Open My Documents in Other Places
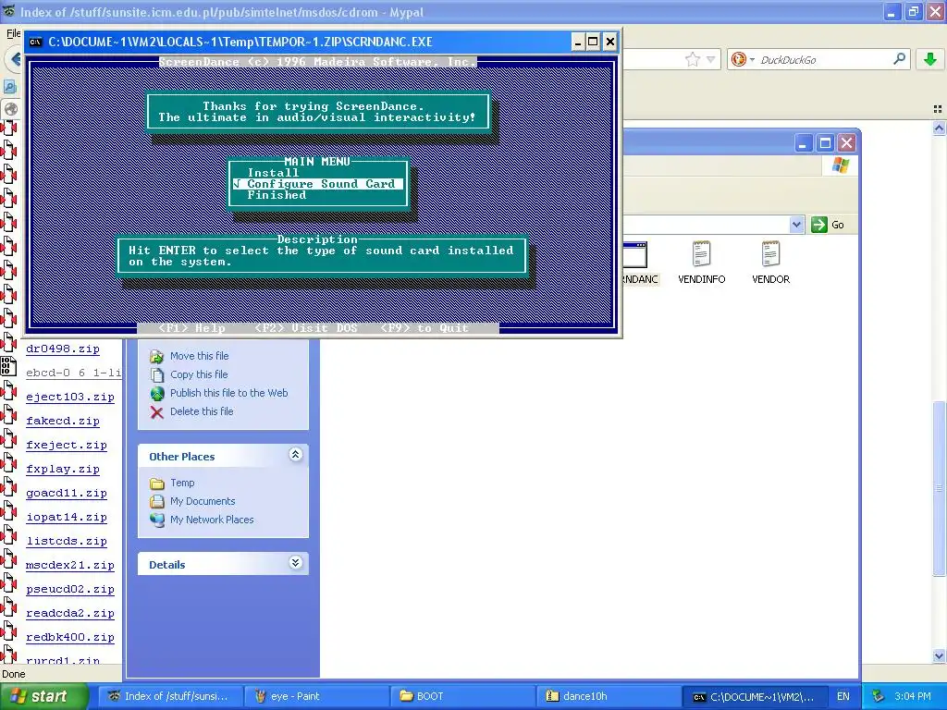 pyautogui.click(x=203, y=501)
